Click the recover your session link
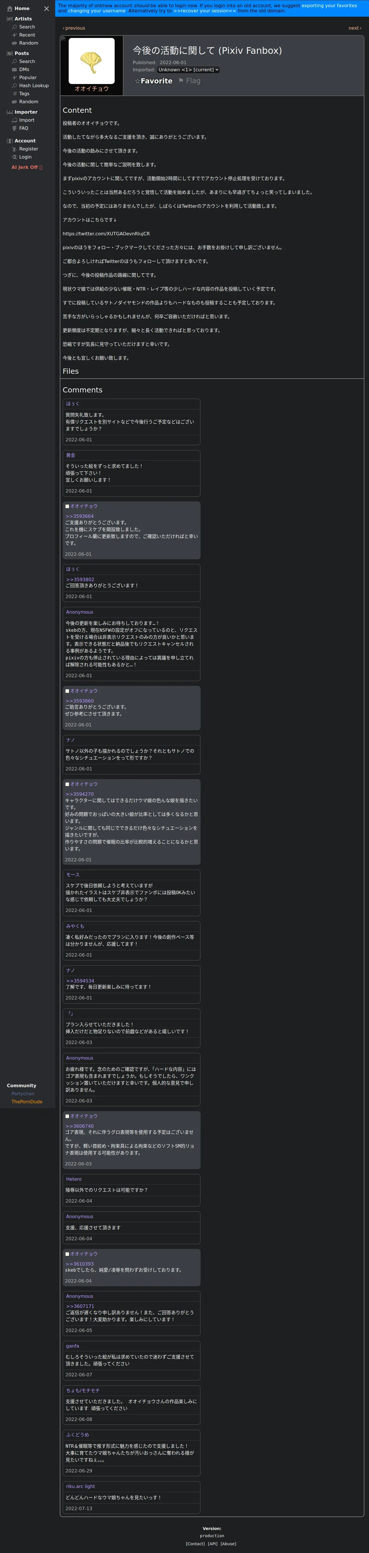369x1553 pixels. pos(204,11)
